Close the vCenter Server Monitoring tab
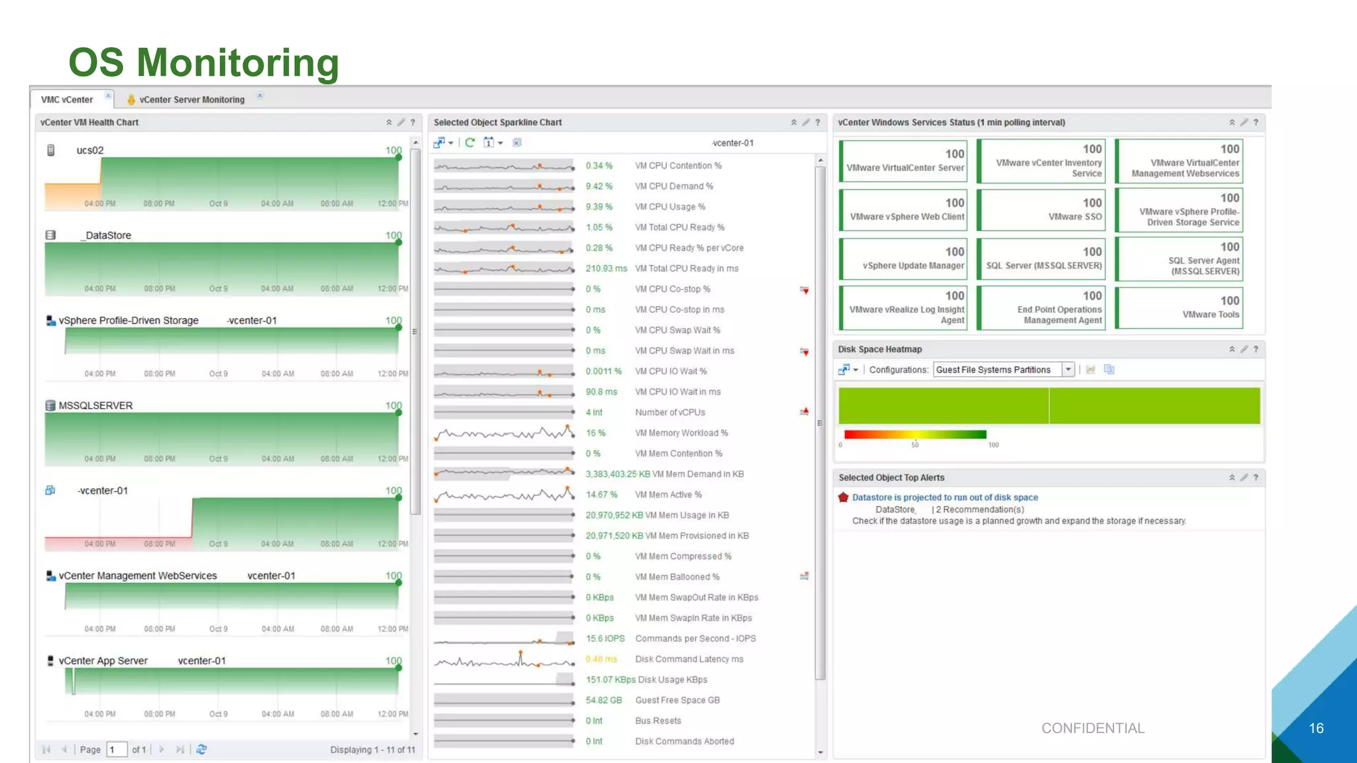 click(260, 95)
